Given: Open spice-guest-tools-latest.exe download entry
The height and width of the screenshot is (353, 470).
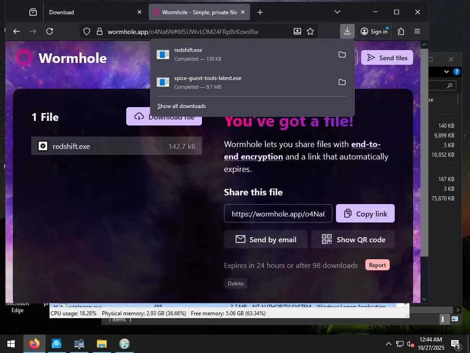Looking at the screenshot, I should pyautogui.click(x=243, y=82).
